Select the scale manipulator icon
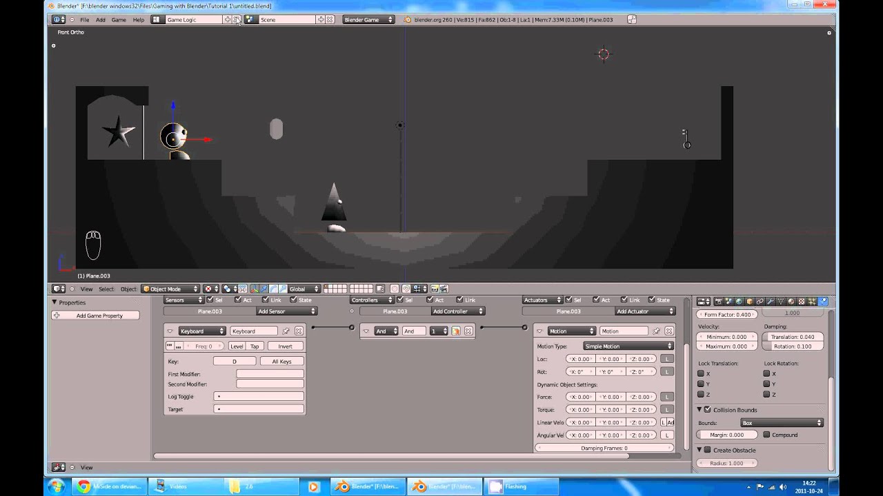The height and width of the screenshot is (496, 883). coord(283,289)
